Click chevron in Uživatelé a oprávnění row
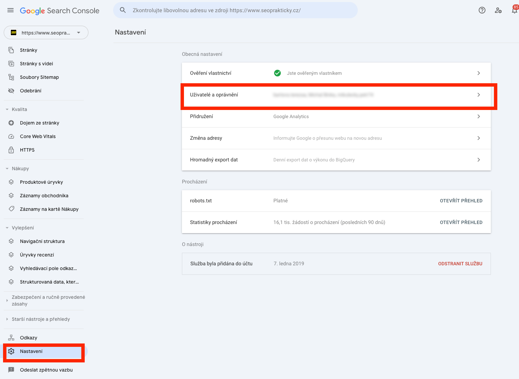 479,95
